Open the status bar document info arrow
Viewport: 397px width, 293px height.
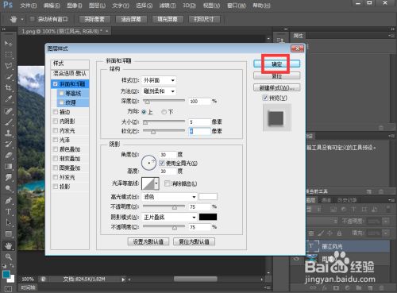pos(123,280)
